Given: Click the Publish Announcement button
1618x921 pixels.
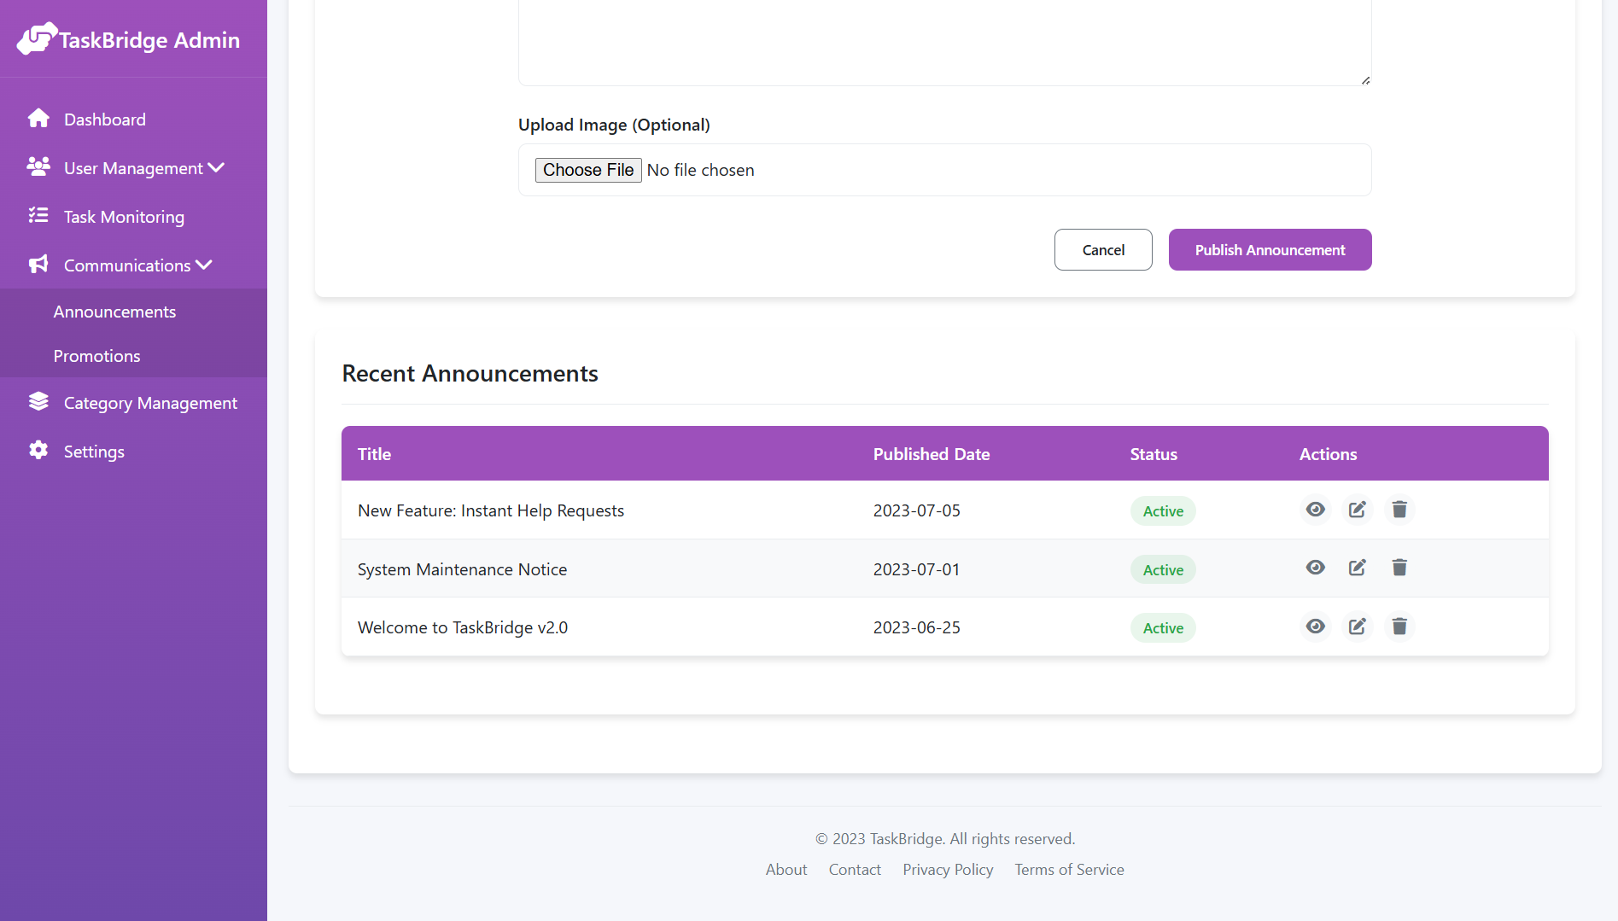Looking at the screenshot, I should click(x=1270, y=249).
